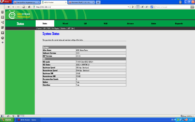
Task: Click the Port Mapping submenu link
Action: 55,28
